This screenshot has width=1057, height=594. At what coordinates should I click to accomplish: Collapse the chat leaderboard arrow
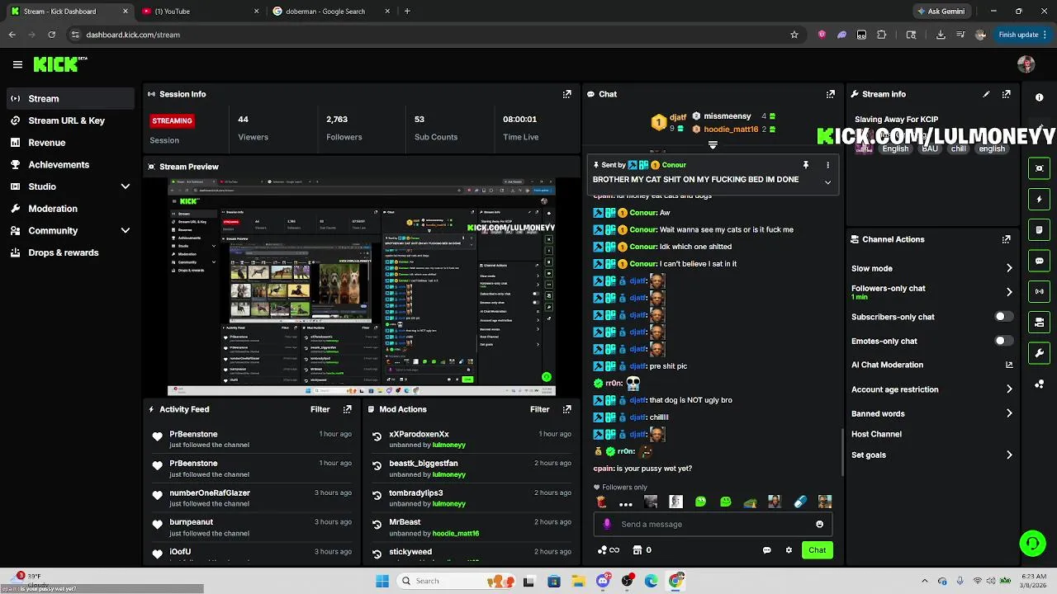pyautogui.click(x=713, y=145)
